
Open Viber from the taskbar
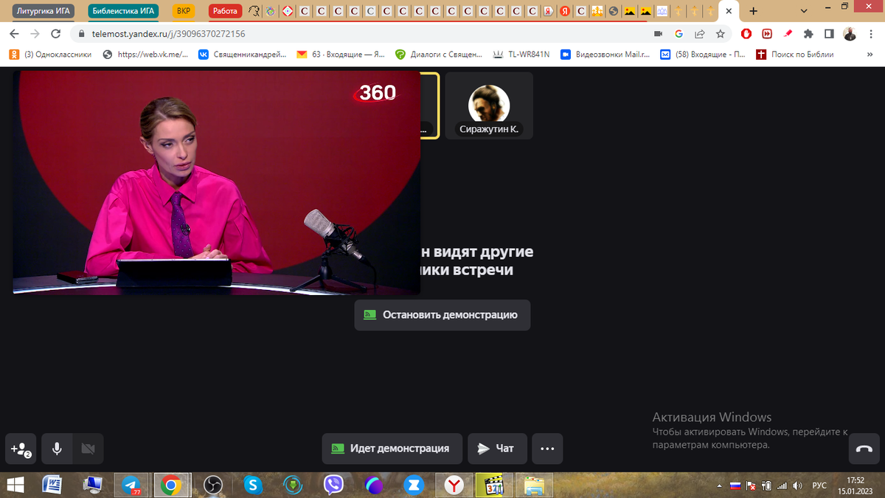(x=333, y=485)
